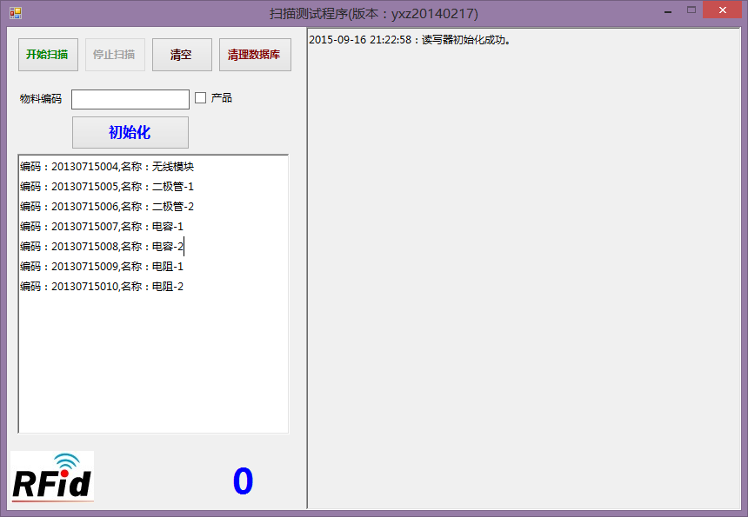Click 清理数据库 to clean the database

pyautogui.click(x=255, y=54)
